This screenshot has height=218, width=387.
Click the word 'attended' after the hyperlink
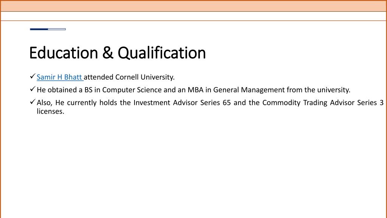tap(99, 77)
